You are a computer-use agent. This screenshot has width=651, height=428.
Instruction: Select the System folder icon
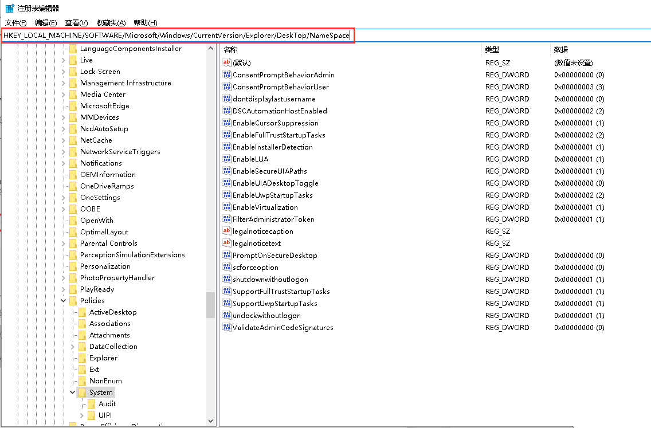tap(82, 392)
